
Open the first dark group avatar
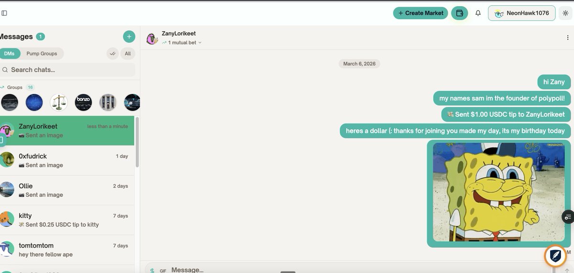coord(10,102)
